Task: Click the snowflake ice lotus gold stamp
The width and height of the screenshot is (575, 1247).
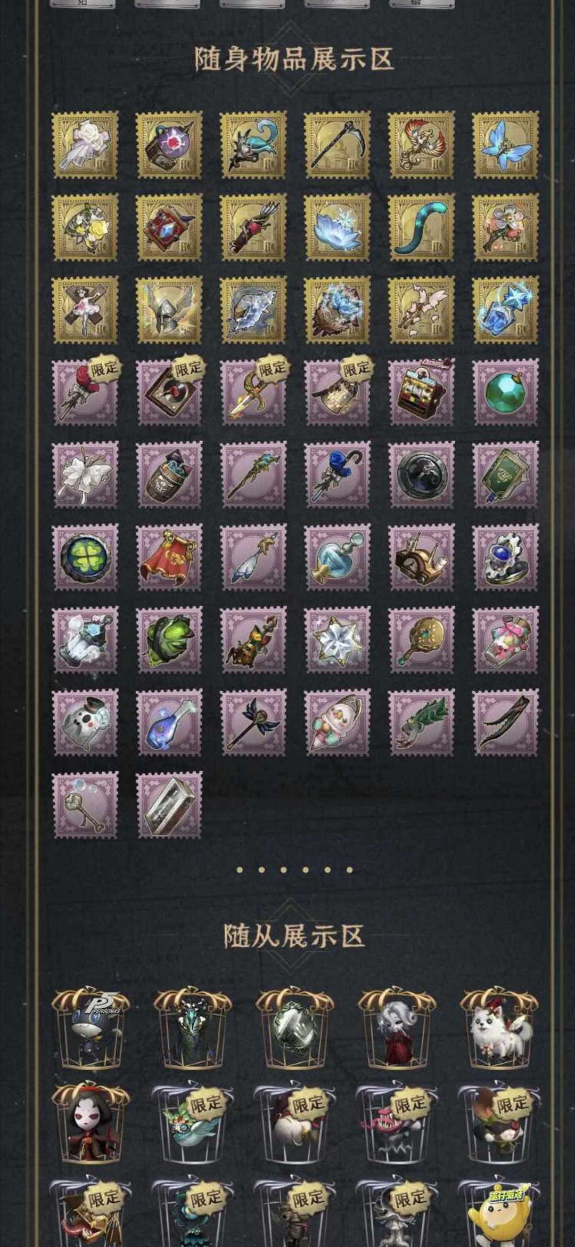Action: tap(337, 227)
